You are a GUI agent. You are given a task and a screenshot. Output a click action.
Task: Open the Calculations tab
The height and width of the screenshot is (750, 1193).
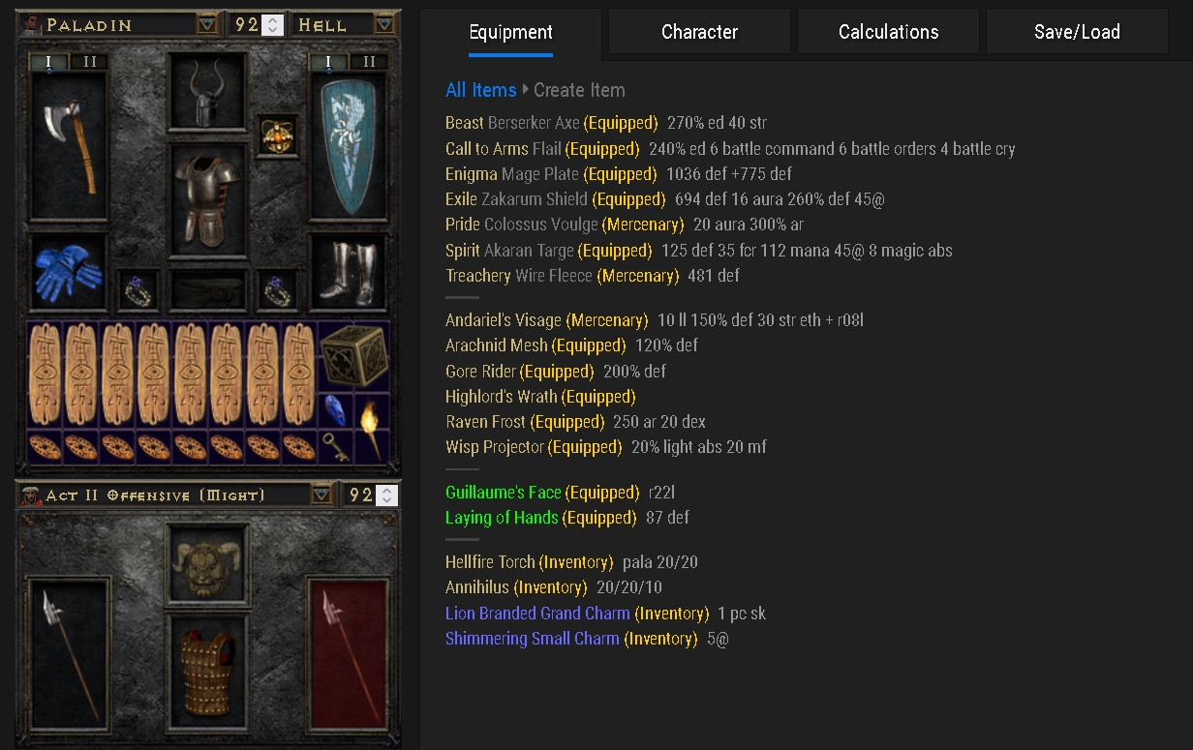(x=888, y=32)
